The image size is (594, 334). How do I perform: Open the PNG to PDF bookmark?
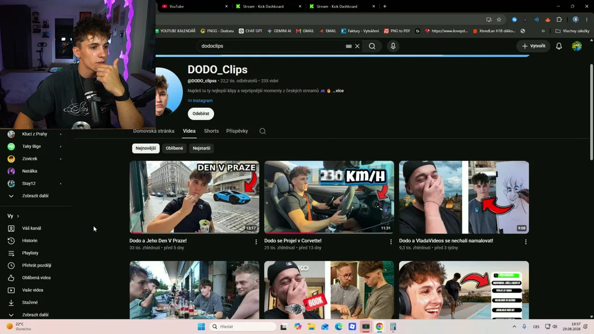397,31
